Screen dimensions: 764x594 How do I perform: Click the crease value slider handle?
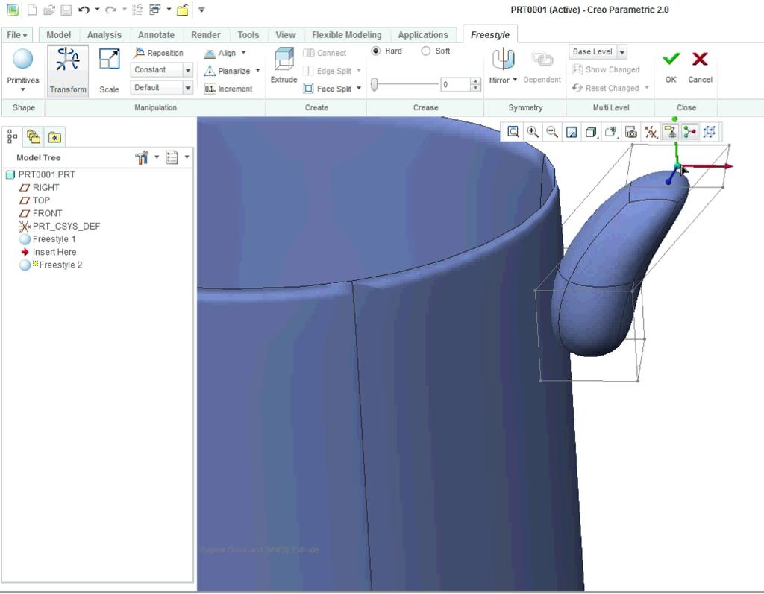tap(375, 84)
